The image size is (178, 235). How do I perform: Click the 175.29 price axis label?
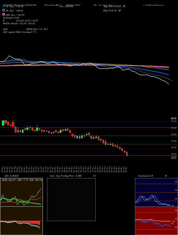pyautogui.click(x=174, y=141)
